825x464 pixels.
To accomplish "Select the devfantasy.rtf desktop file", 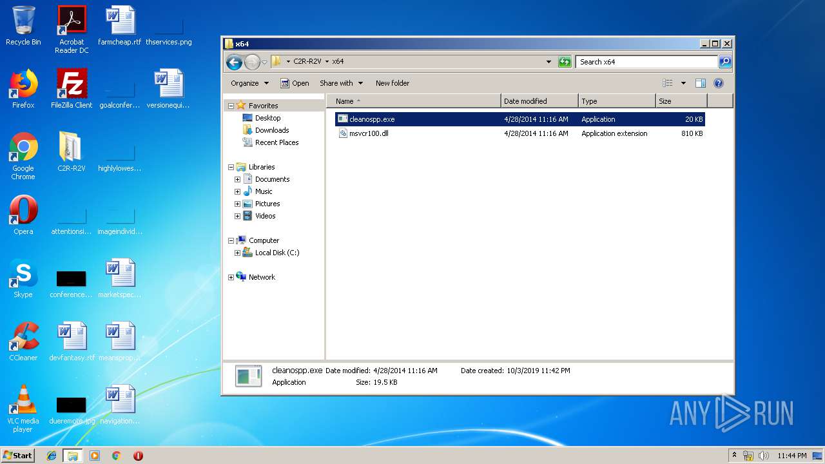I will pyautogui.click(x=72, y=341).
